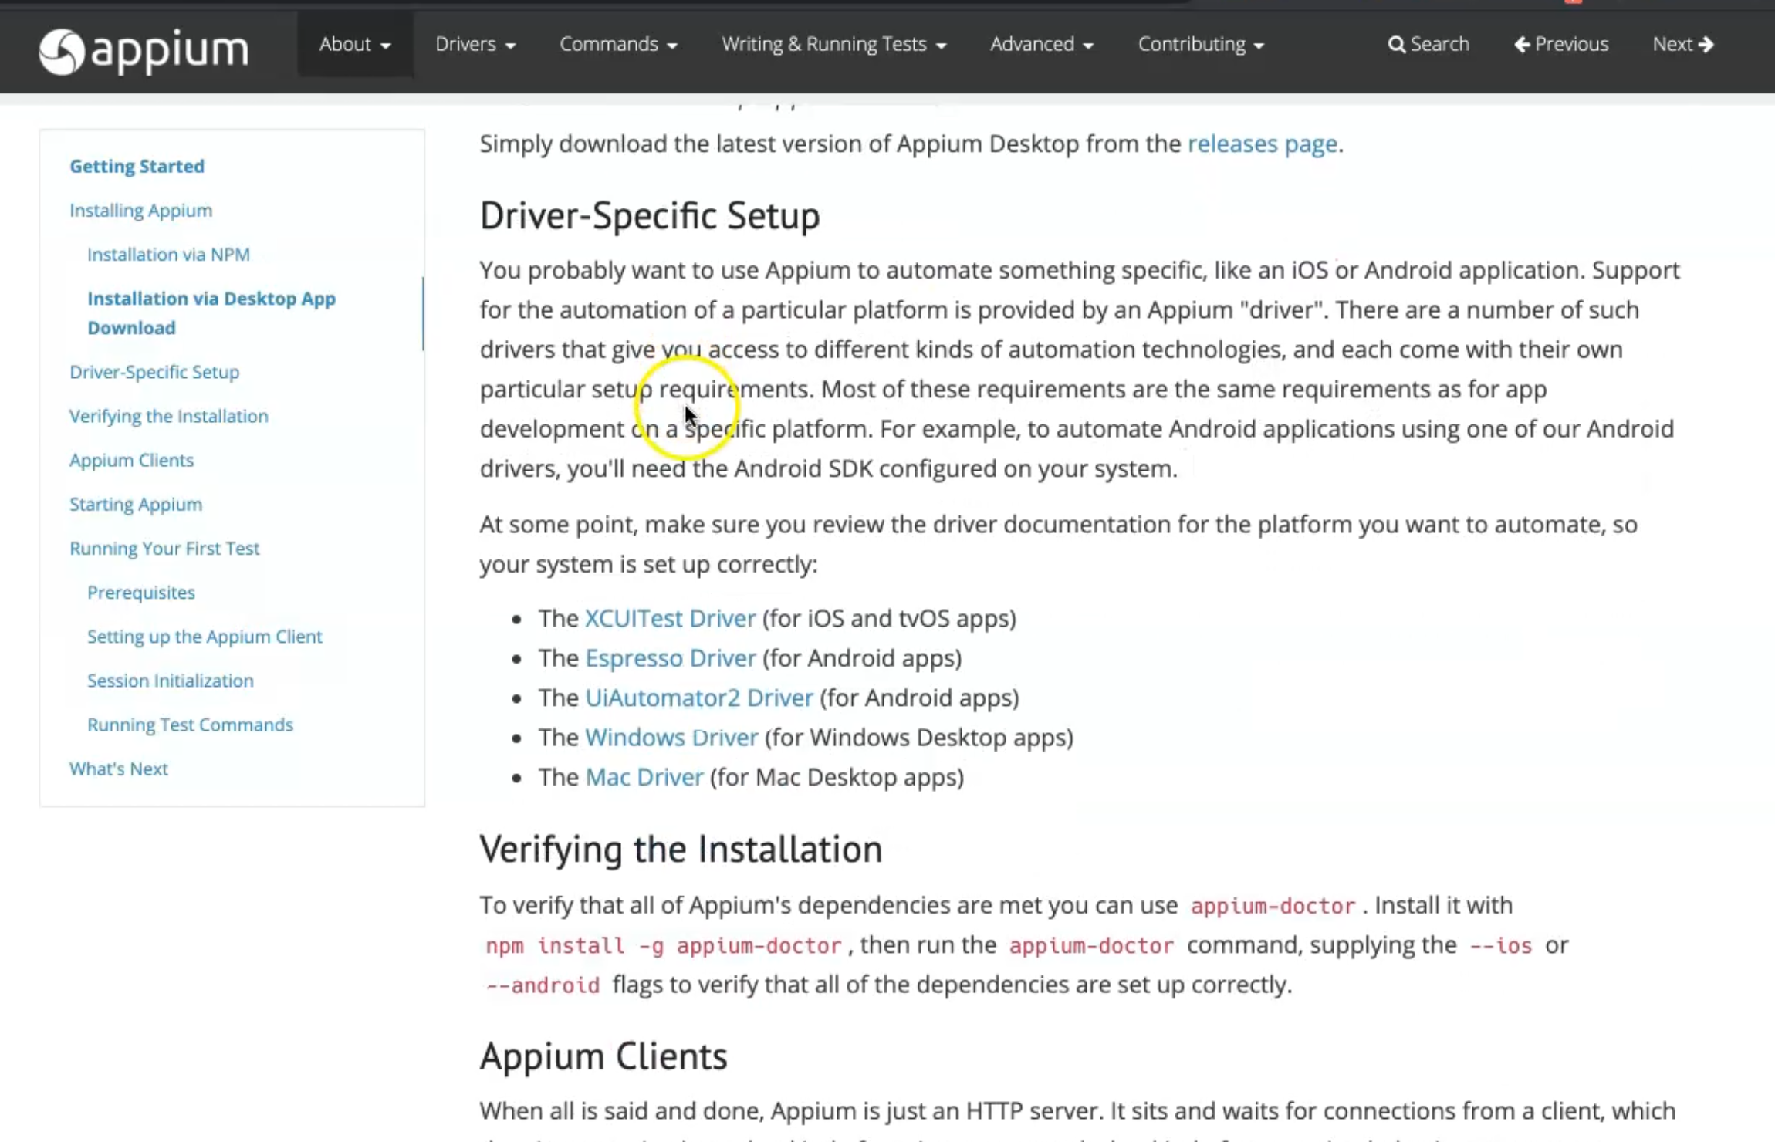Click the npm install -g appium-doctor code
The height and width of the screenshot is (1142, 1775).
pos(663,945)
